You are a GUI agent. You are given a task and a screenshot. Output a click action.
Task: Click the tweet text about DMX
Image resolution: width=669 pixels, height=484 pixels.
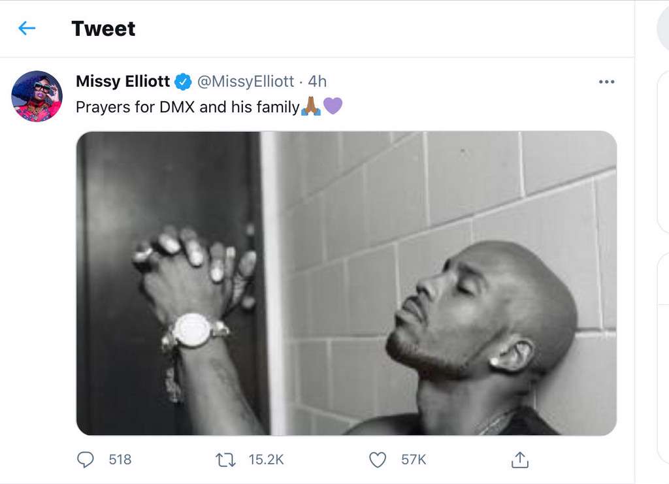pos(188,107)
